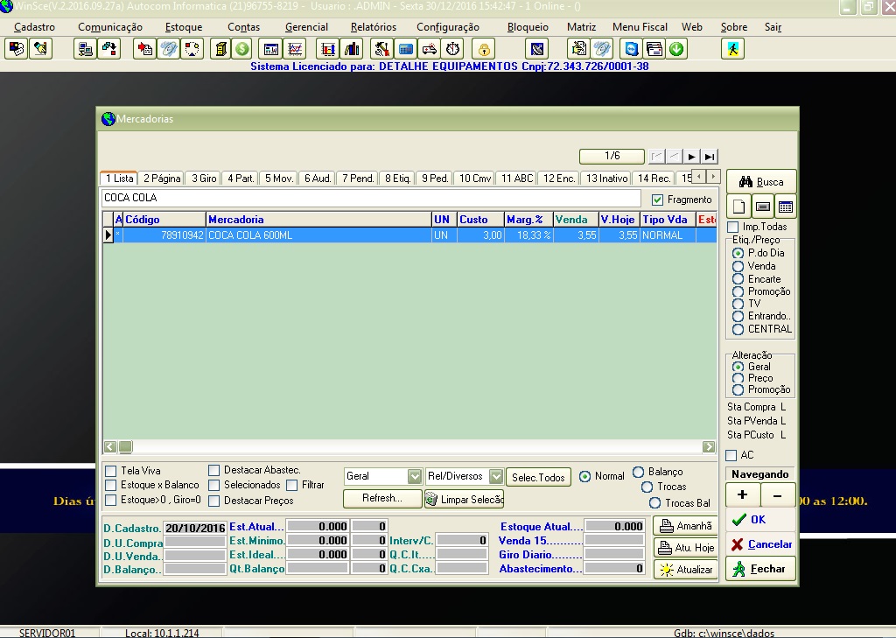Click the line chart toolbar icon
Viewport: 896px width, 638px height.
pos(295,49)
